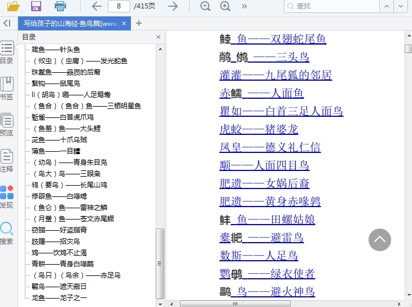Select 窃脂——好盗脂膏 outline entry
The height and width of the screenshot is (307, 412).
(x=59, y=230)
